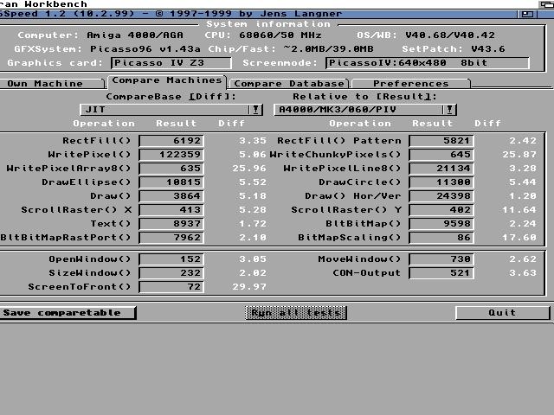Quit the P96Speed program
This screenshot has height=415, width=554.
(x=502, y=313)
